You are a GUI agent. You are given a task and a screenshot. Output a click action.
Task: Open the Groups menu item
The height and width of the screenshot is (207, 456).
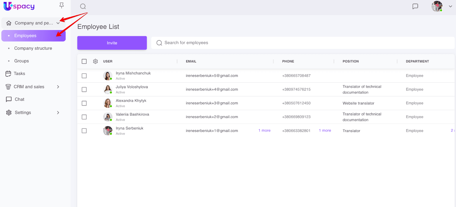tap(22, 61)
